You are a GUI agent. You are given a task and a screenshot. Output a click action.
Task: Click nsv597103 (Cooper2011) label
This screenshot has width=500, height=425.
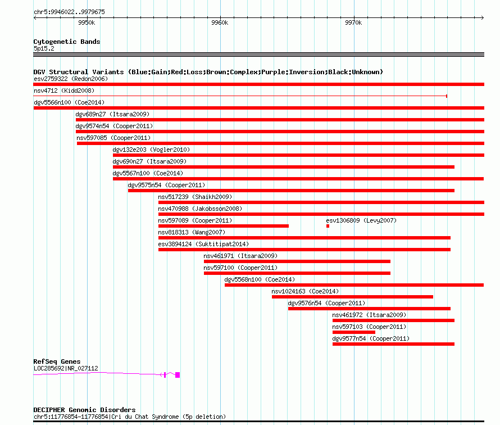point(369,327)
